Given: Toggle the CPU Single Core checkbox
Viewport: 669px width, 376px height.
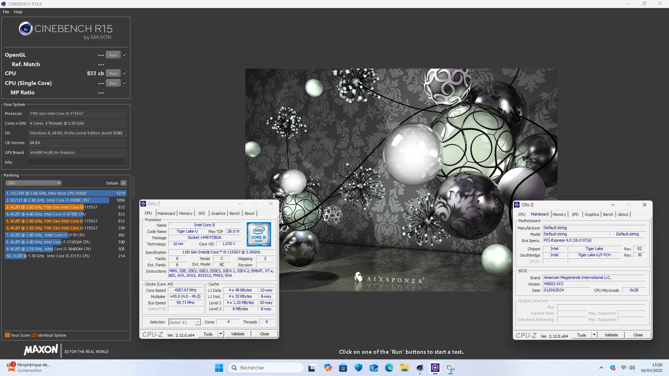Looking at the screenshot, I should pos(125,83).
